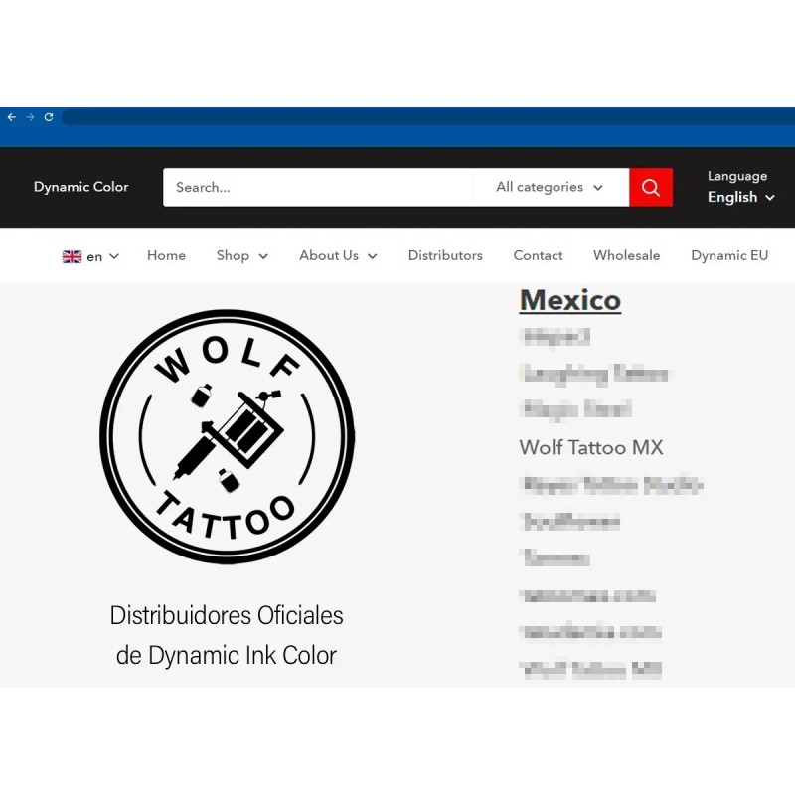
Task: Click the Dynamic Color site logo
Action: pos(81,187)
